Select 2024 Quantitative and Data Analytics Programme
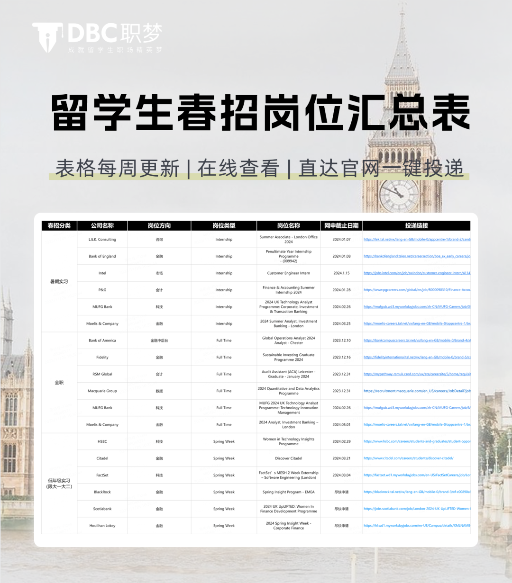Screen dimensions: 512x583 [x=289, y=391]
